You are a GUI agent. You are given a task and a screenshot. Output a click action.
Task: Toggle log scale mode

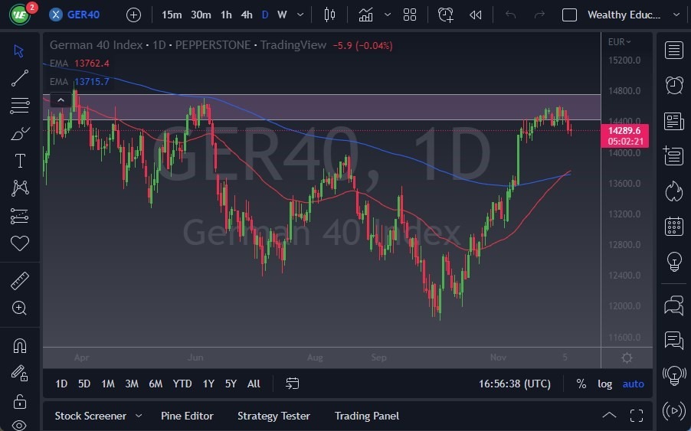pyautogui.click(x=604, y=384)
